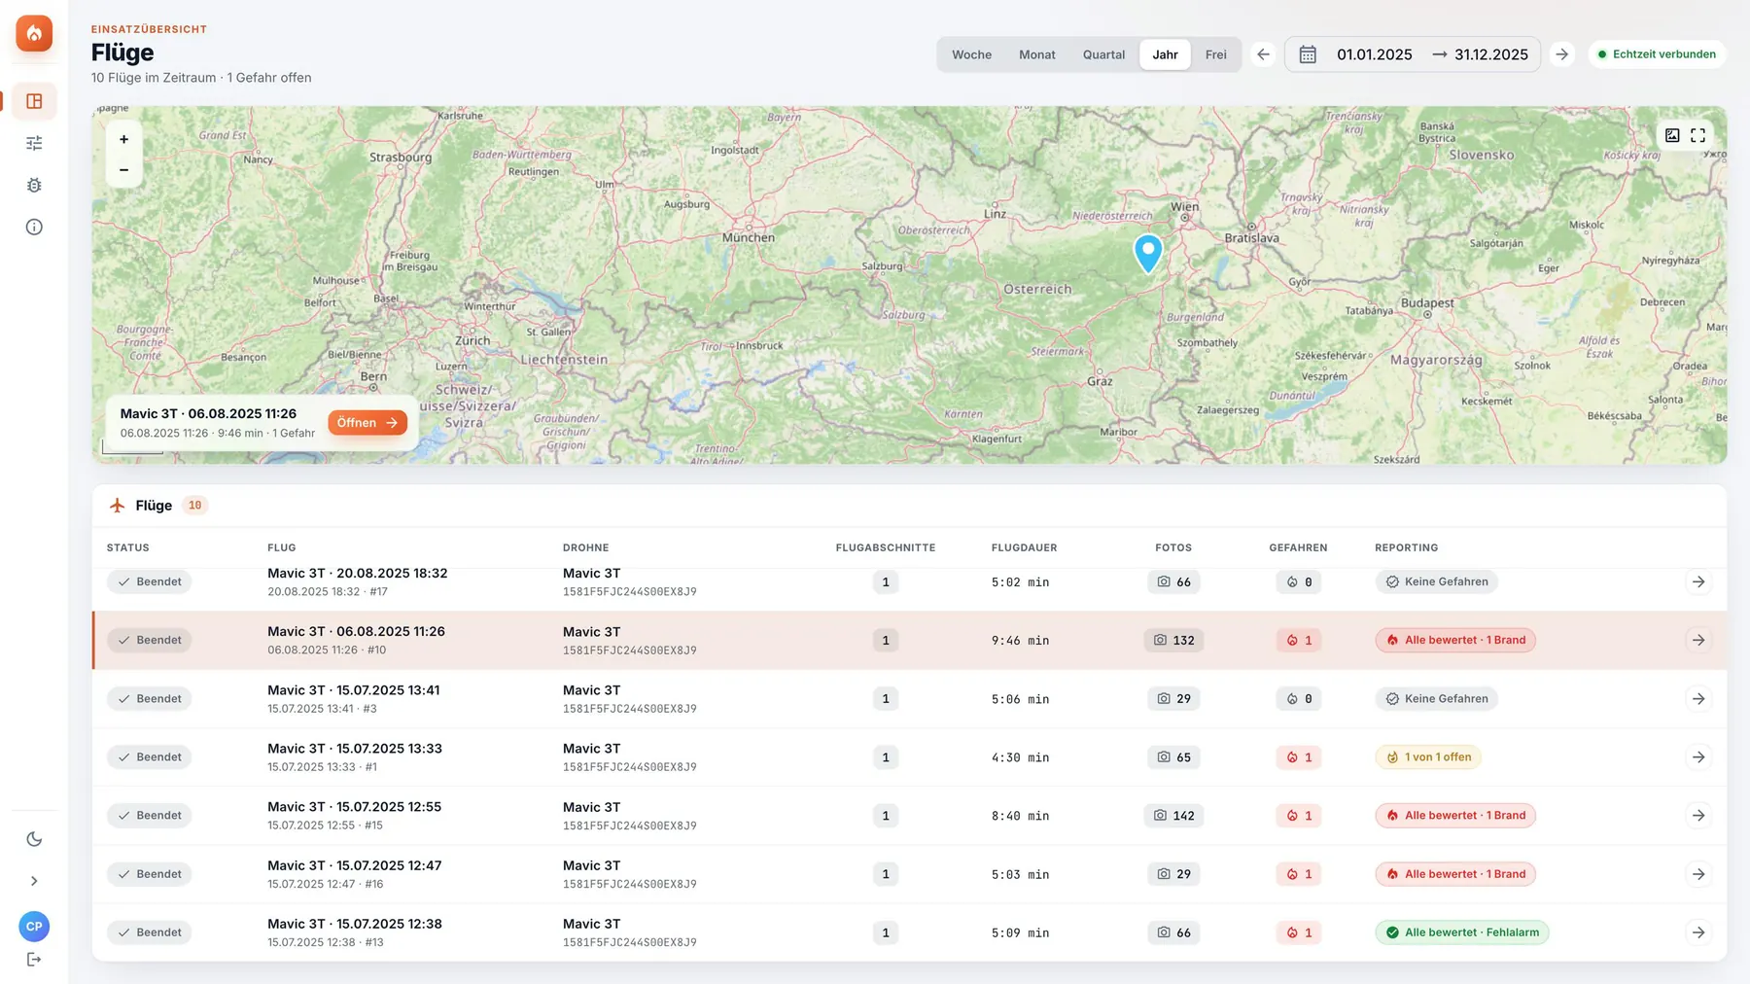Open flight 15.07.2025 12:47 row arrow

pos(1697,873)
